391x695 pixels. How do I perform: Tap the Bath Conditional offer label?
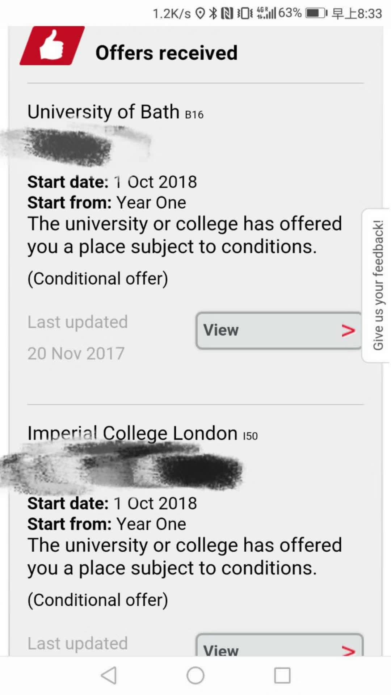click(x=98, y=278)
